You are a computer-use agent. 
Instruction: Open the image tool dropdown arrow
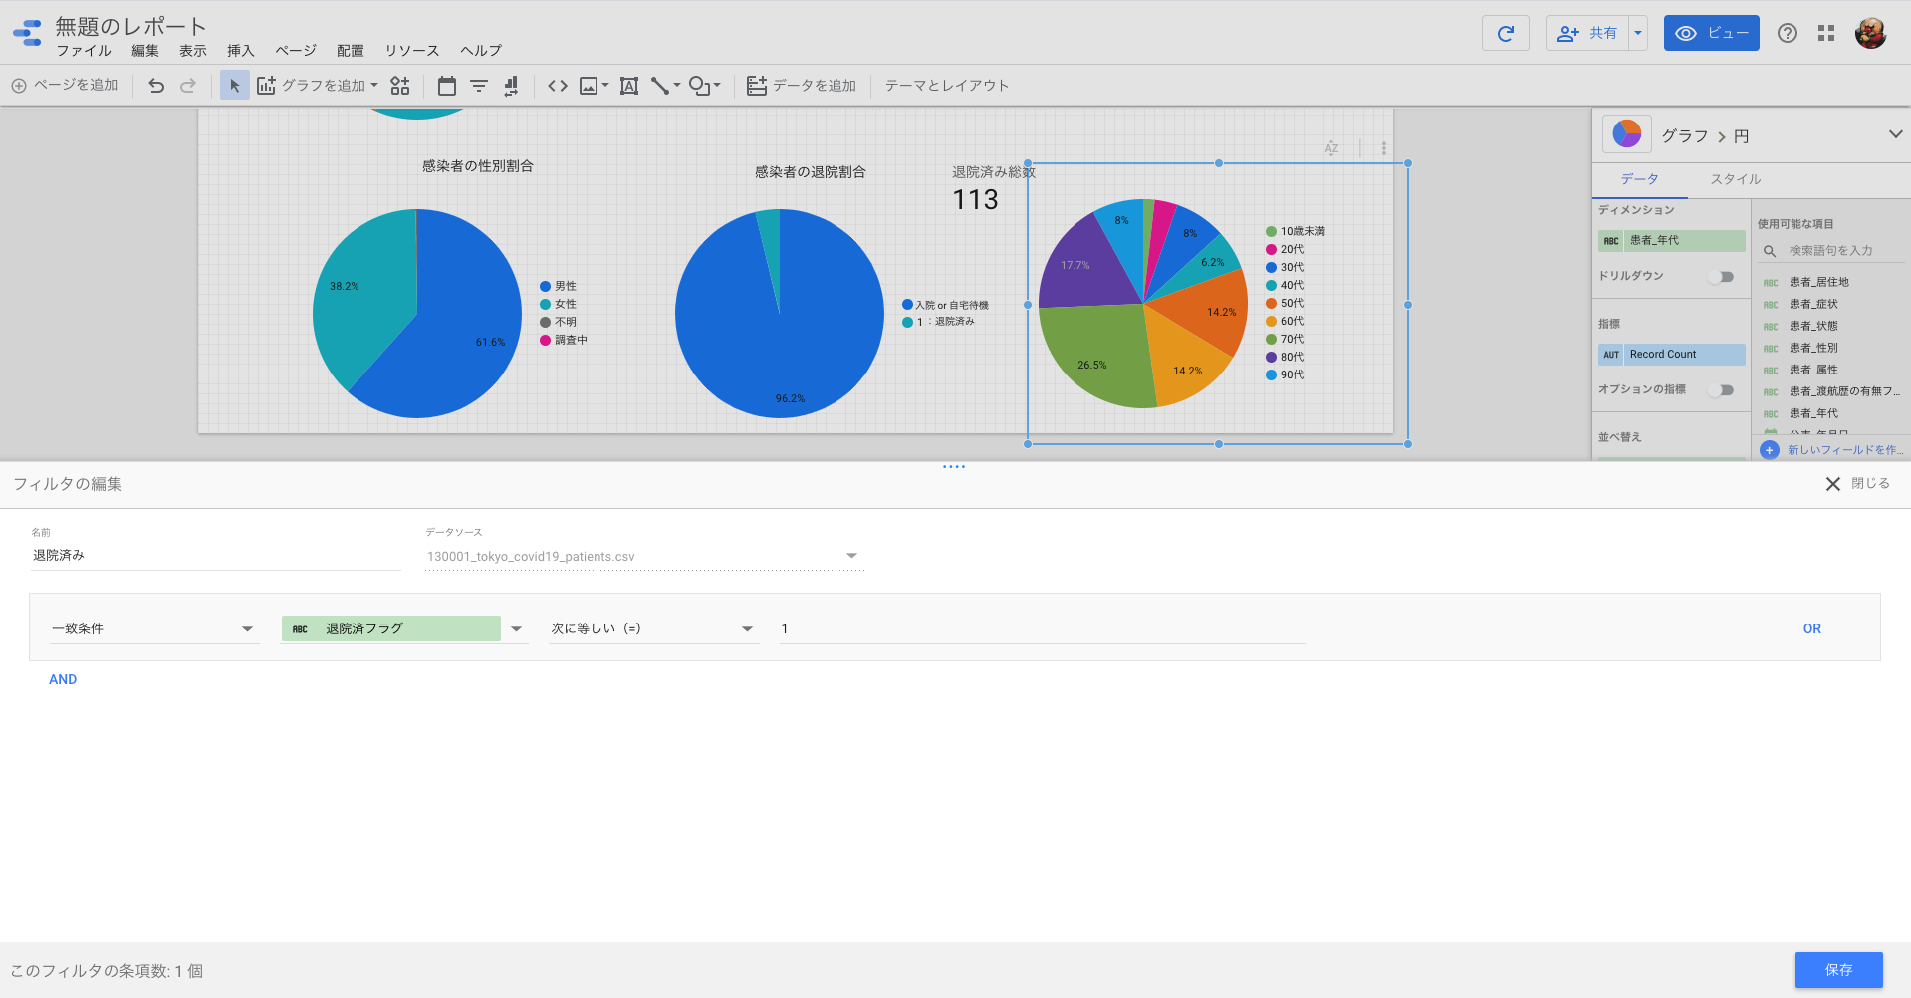coord(604,86)
